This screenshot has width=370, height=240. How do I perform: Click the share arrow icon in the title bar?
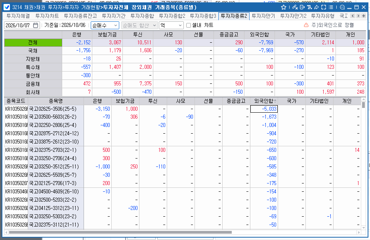click(x=317, y=7)
